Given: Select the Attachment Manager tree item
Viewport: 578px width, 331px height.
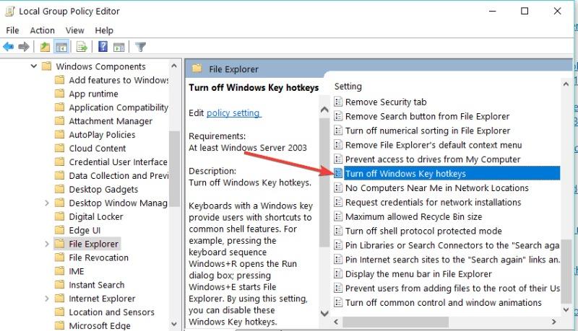Looking at the screenshot, I should 111,120.
